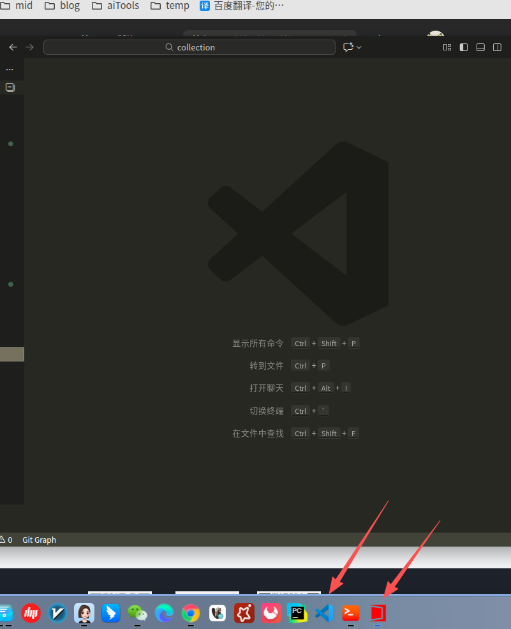The width and height of the screenshot is (511, 629).
Task: Open the red 'dhp' app icon in dock
Action: [x=31, y=613]
